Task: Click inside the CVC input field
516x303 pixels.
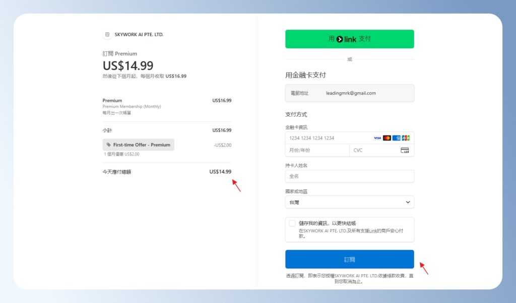Action: point(373,150)
